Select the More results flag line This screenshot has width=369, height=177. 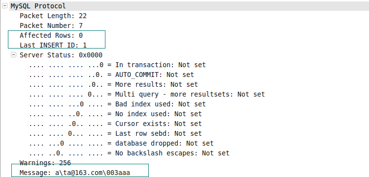click(x=113, y=84)
